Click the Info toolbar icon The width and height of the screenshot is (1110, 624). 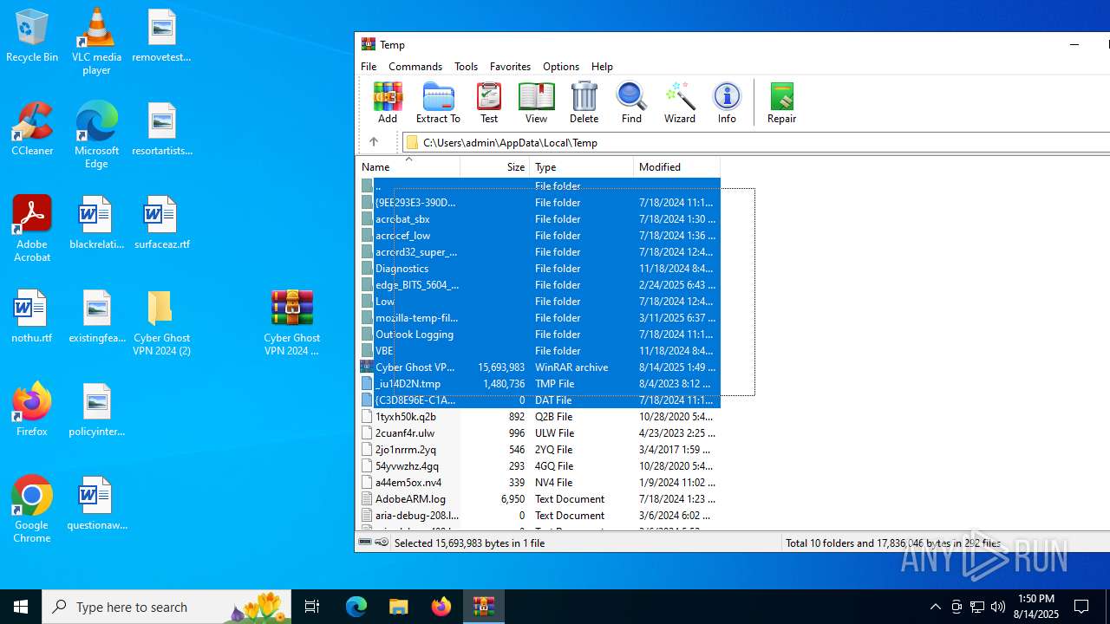pyautogui.click(x=727, y=103)
